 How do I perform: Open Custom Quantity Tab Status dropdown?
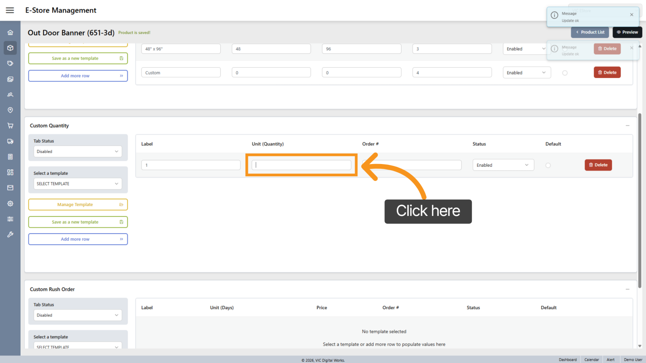click(x=78, y=151)
